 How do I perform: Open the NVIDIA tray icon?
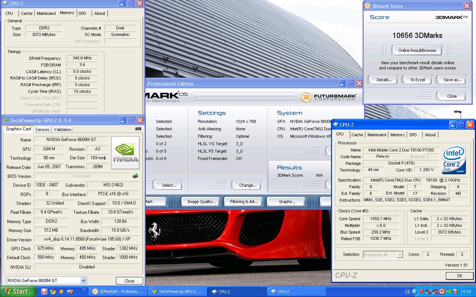pyautogui.click(x=448, y=291)
